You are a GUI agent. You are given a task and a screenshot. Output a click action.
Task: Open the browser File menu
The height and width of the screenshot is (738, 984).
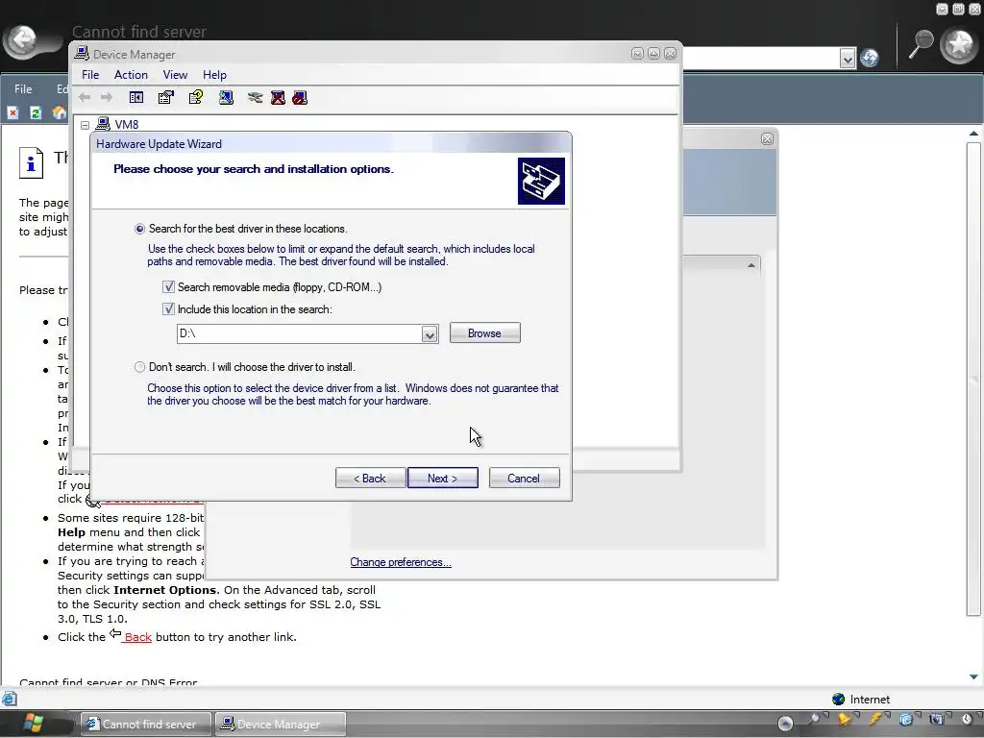[x=23, y=89]
